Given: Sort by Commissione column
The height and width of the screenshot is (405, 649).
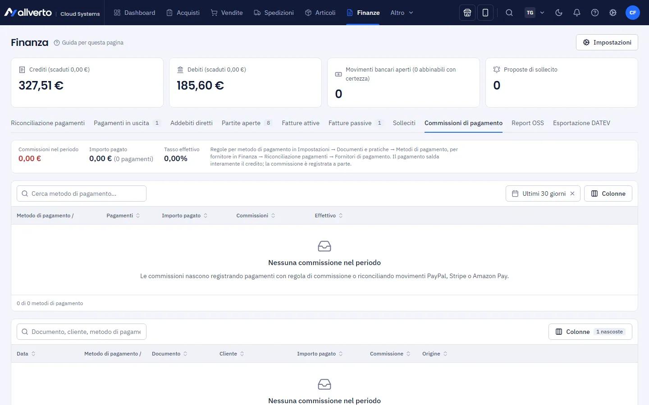Looking at the screenshot, I should [390, 354].
